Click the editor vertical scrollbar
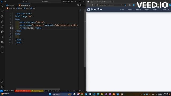This screenshot has height=96, width=171. pos(85,38)
